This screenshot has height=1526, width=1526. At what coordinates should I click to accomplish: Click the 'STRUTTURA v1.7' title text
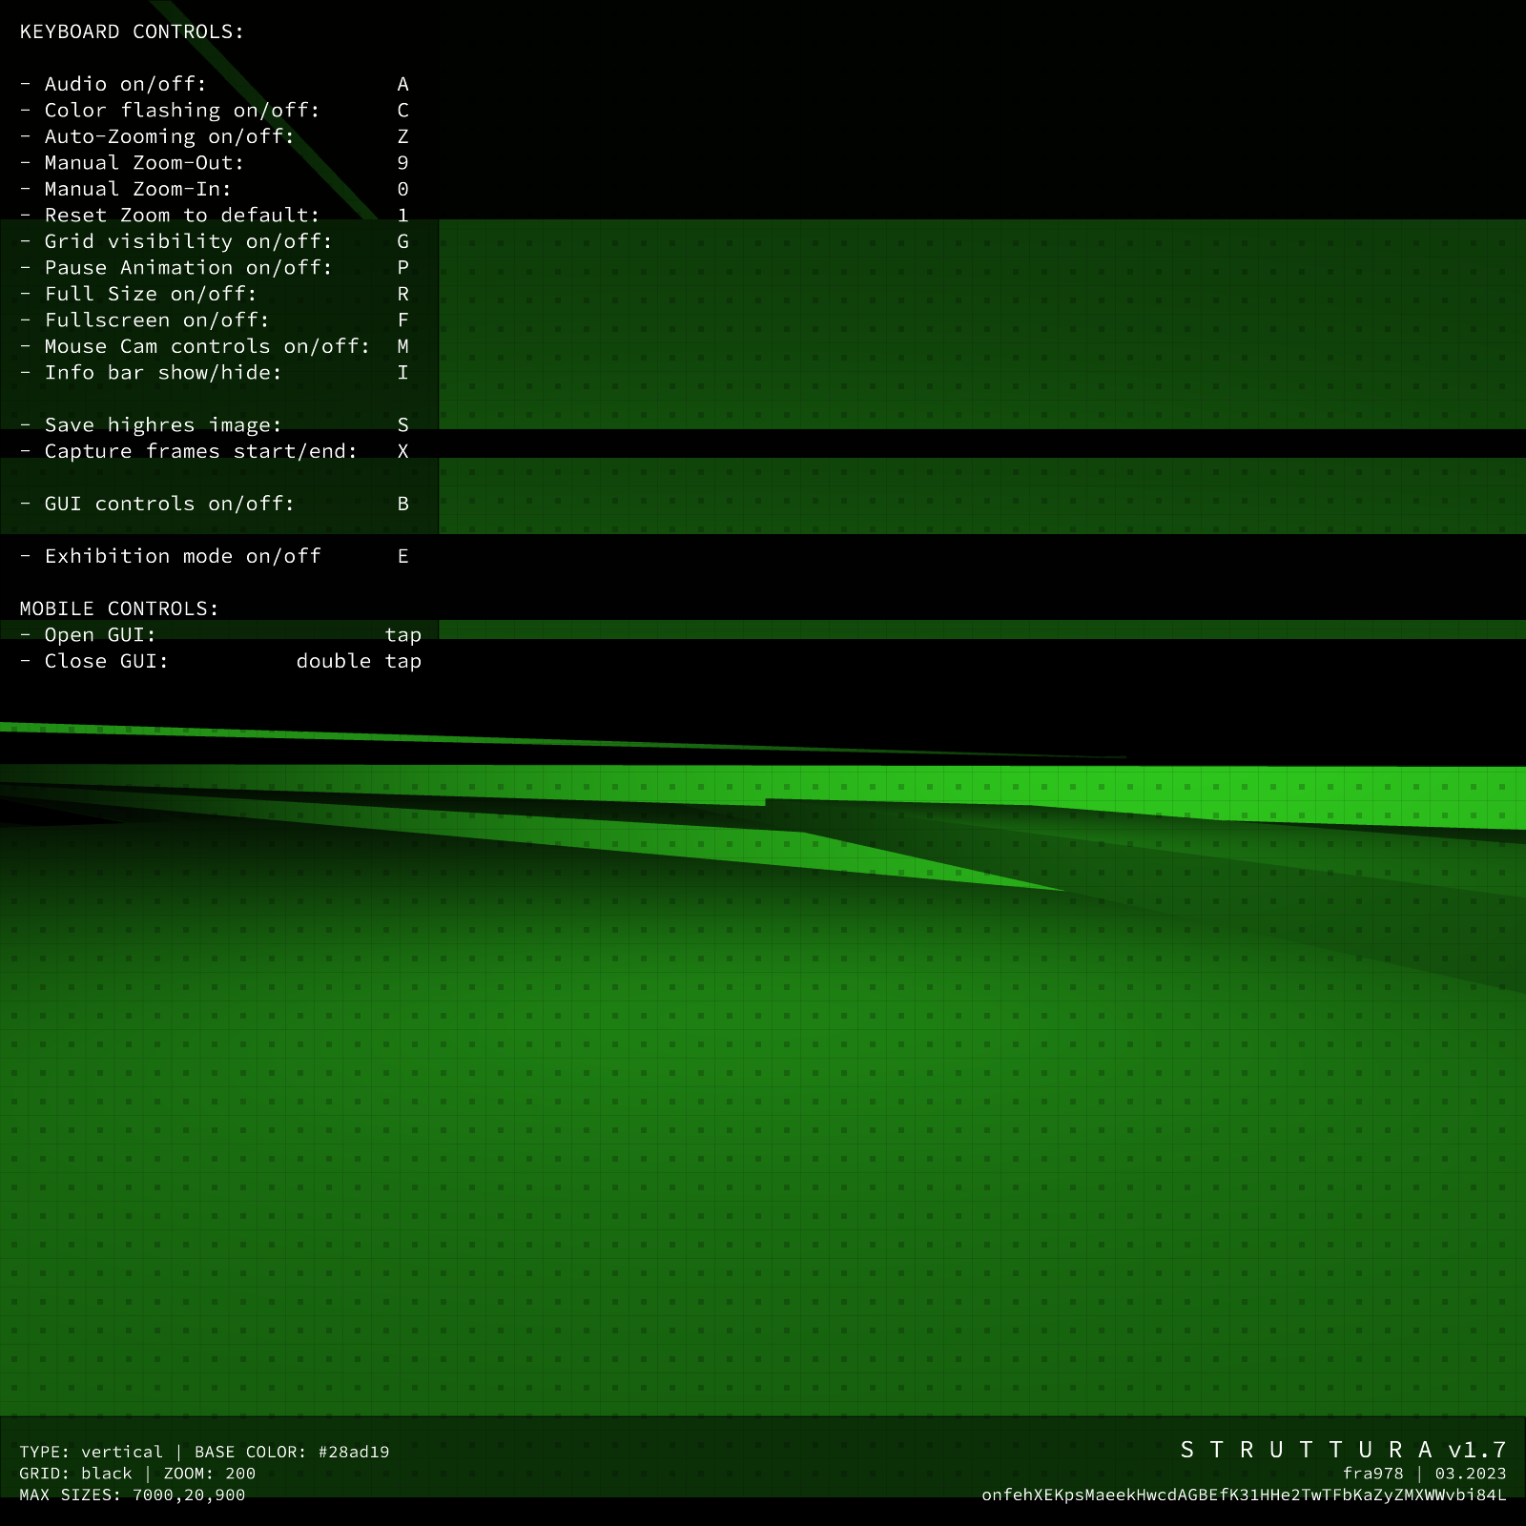coord(1343,1450)
